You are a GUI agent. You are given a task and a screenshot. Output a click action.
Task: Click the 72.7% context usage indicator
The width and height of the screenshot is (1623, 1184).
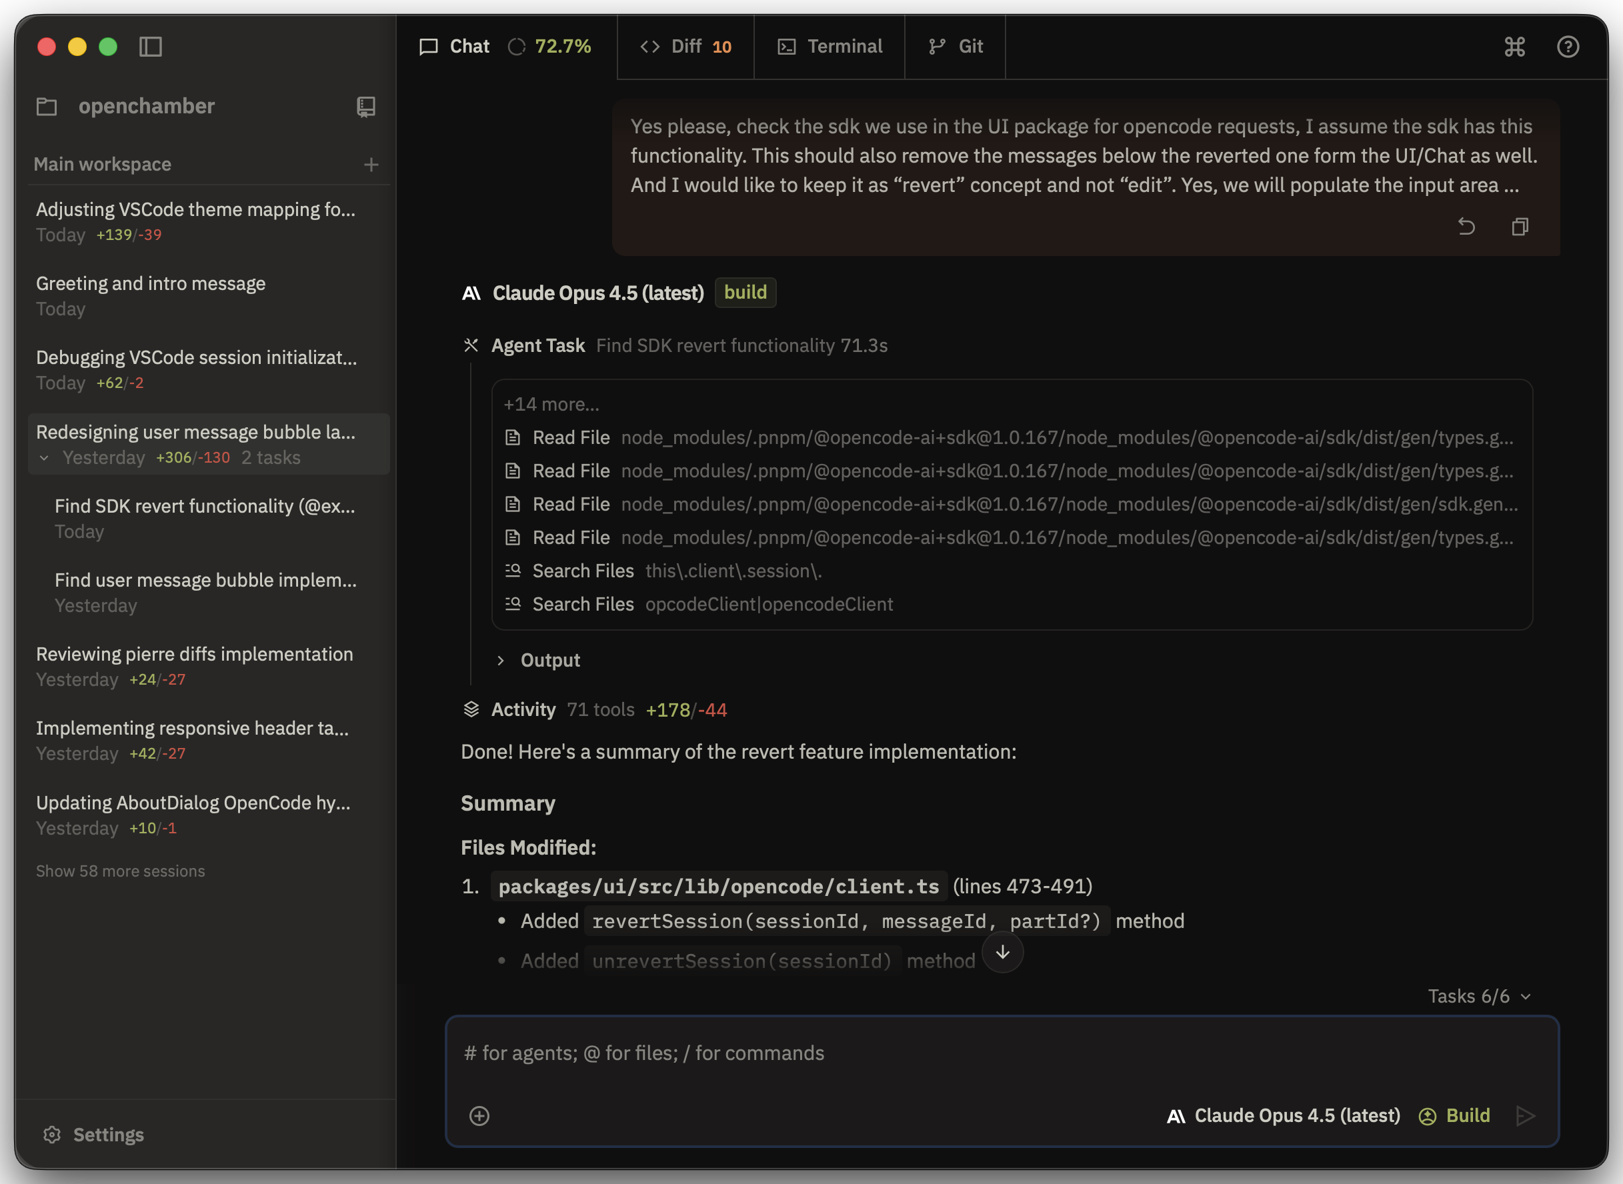click(x=563, y=47)
